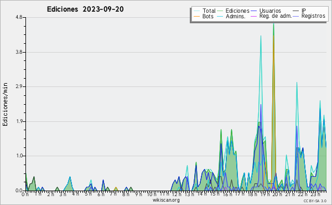
Task: Click the chart title 'Ediciones 2023-09-20'
Action: point(85,9)
